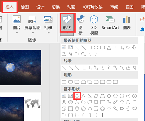Screen dimensions: 145x121
Task: Choose the snip single corner rectangle in 矩形
Action: click(x=77, y=82)
